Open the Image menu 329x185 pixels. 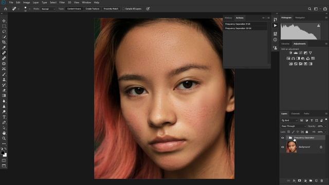click(x=26, y=3)
